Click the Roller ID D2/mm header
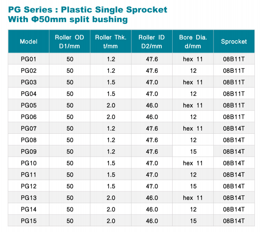 click(152, 41)
